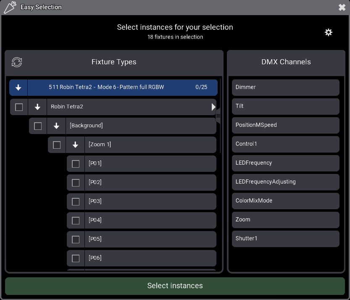Collapse the Robin Tetra2 tree node arrow
Image resolution: width=350 pixels, height=300 pixels.
pyautogui.click(x=37, y=107)
